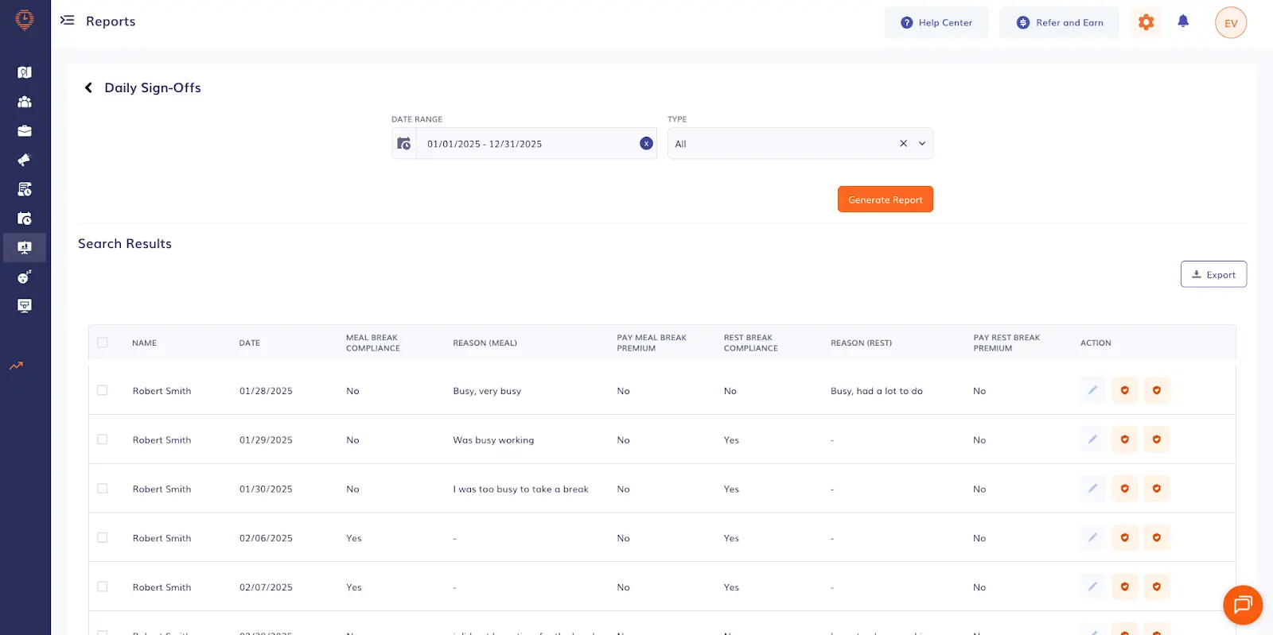The image size is (1273, 635).
Task: Open the orange settings gear icon
Action: [x=1146, y=22]
